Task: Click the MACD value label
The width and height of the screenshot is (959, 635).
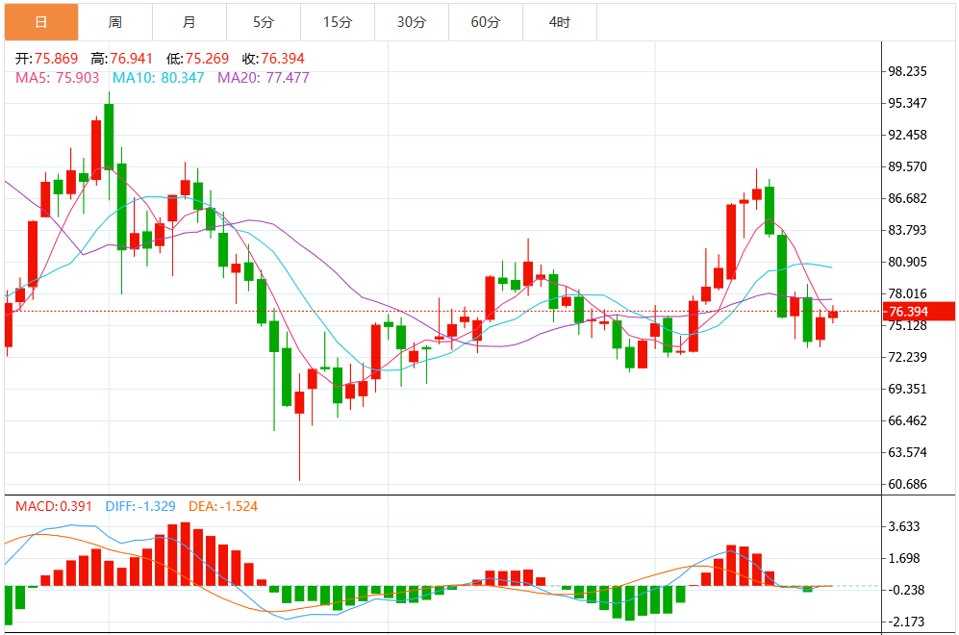Action: pos(54,506)
